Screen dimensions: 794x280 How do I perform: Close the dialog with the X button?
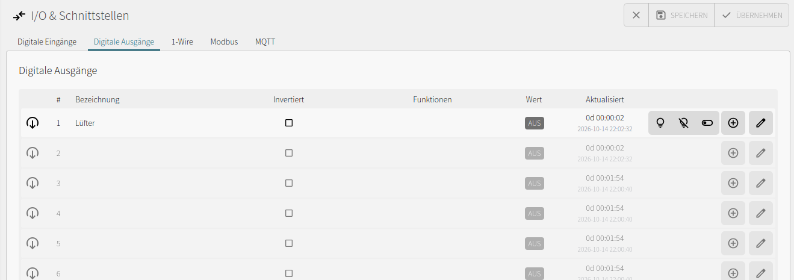636,15
